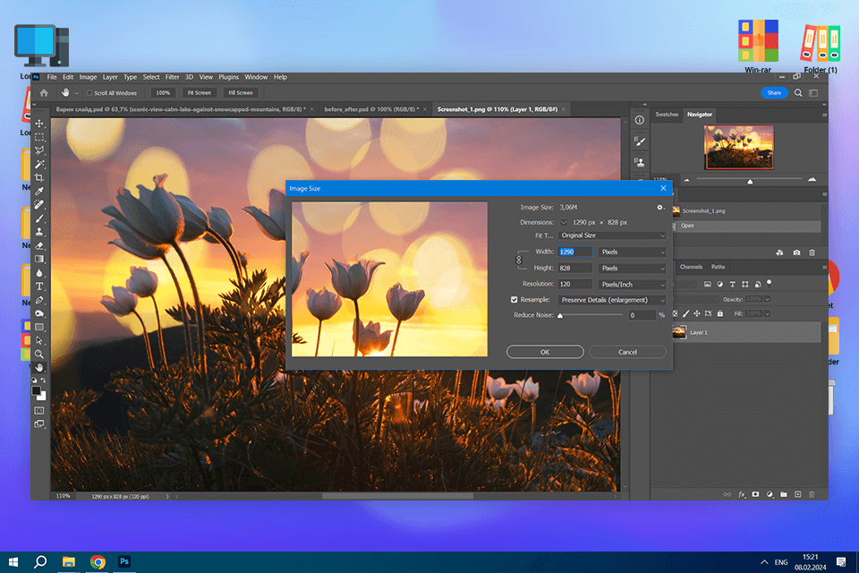Uncheck the Resample checkbox
This screenshot has width=859, height=573.
click(514, 300)
